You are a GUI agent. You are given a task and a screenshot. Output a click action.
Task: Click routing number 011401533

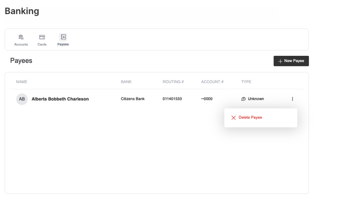[172, 99]
